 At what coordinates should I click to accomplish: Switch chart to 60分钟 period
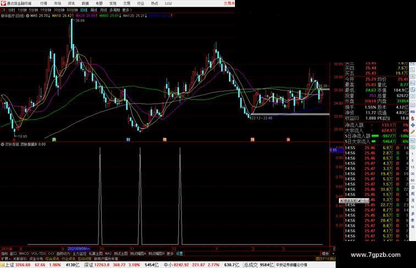[72, 10]
